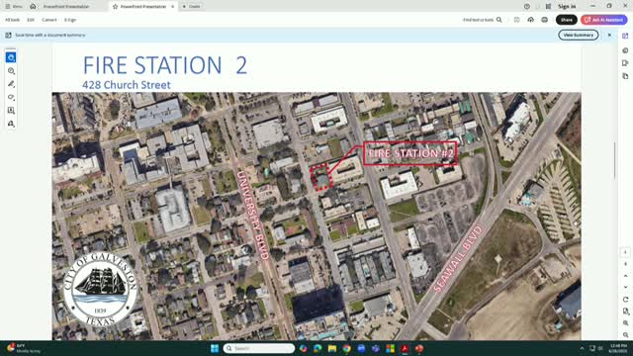Click View Summary button
The width and height of the screenshot is (633, 356).
tap(578, 36)
